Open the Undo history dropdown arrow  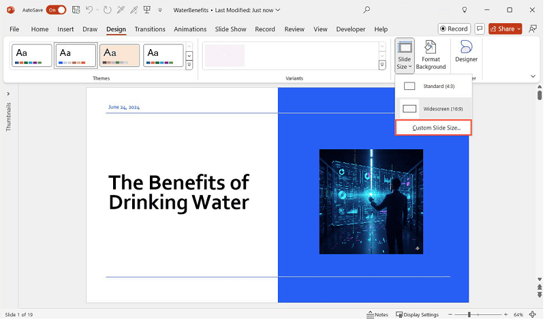[97, 10]
